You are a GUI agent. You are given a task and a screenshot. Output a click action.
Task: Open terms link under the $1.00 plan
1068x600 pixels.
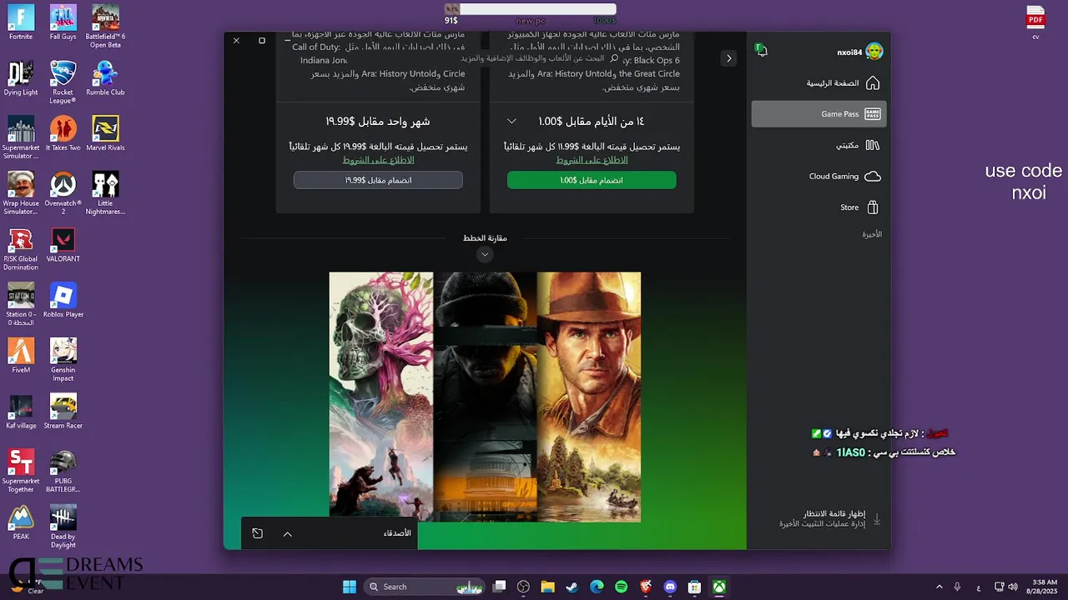coord(592,160)
